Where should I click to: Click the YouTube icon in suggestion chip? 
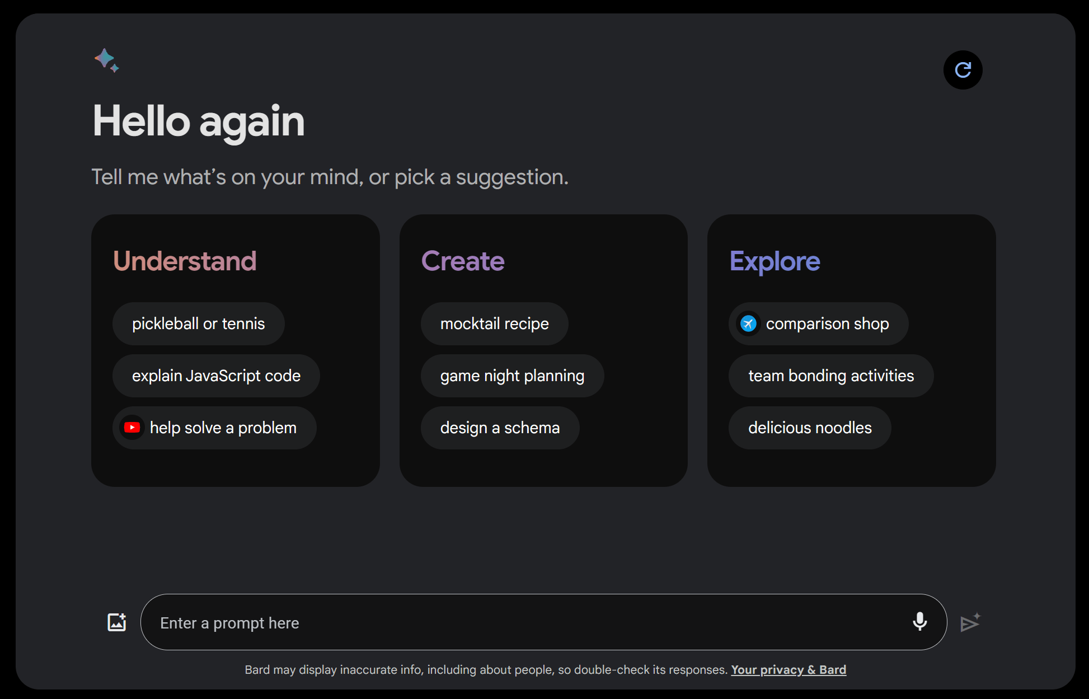(x=132, y=428)
